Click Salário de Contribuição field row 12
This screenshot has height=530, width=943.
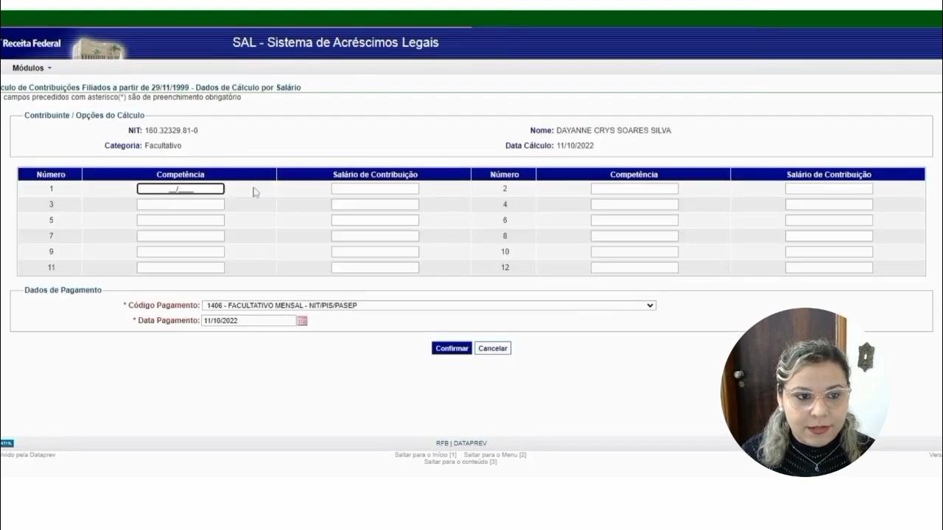(829, 268)
